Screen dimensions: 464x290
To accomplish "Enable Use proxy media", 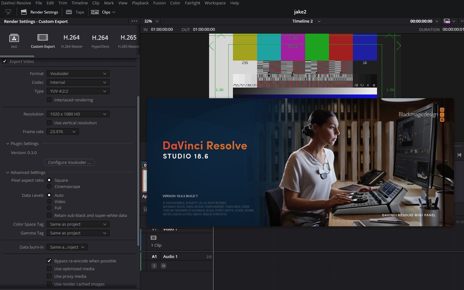I will tap(49, 276).
